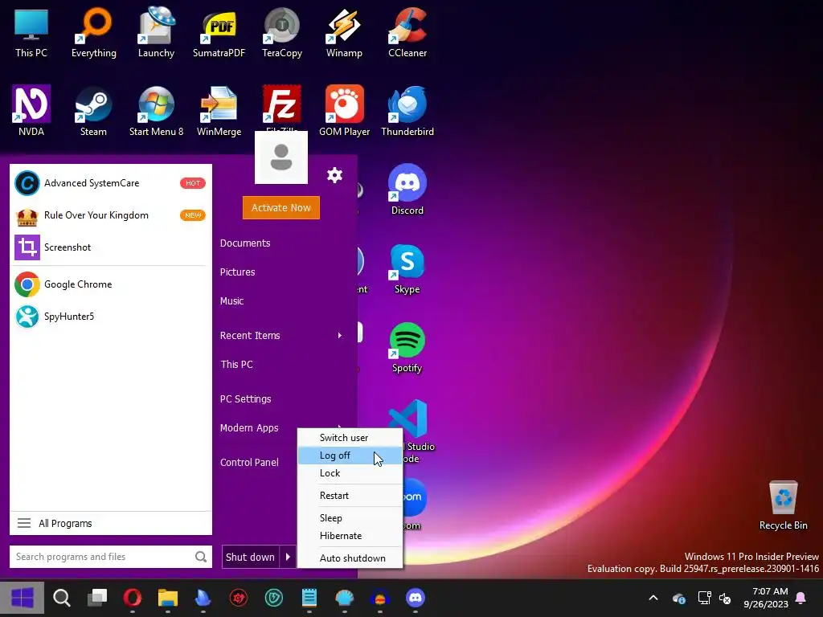Screen dimensions: 823x617
Task: Open the Start Menu 8 desktop icon
Action: tap(156, 111)
